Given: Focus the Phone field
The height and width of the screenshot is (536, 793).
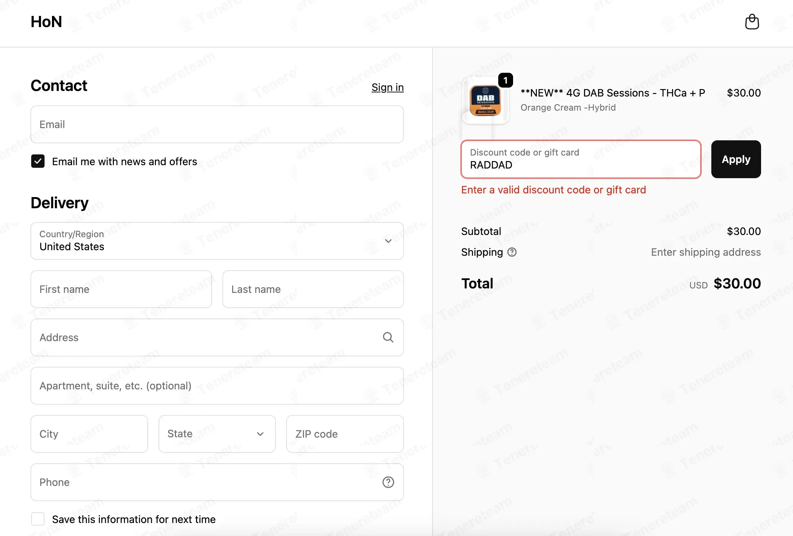Looking at the screenshot, I should pos(217,482).
